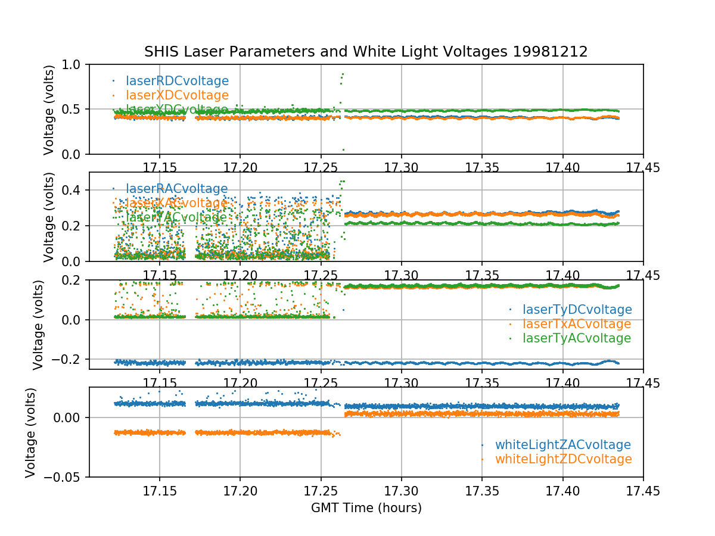This screenshot has height=536, width=715.
Task: Click the whiteLightZACvoltage legend entry
Action: (x=562, y=445)
